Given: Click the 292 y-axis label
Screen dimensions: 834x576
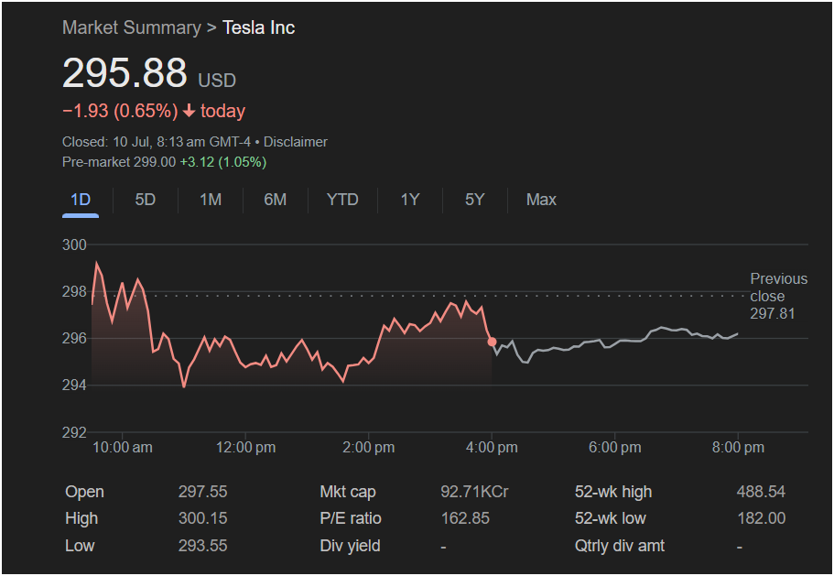Looking at the screenshot, I should [x=74, y=433].
